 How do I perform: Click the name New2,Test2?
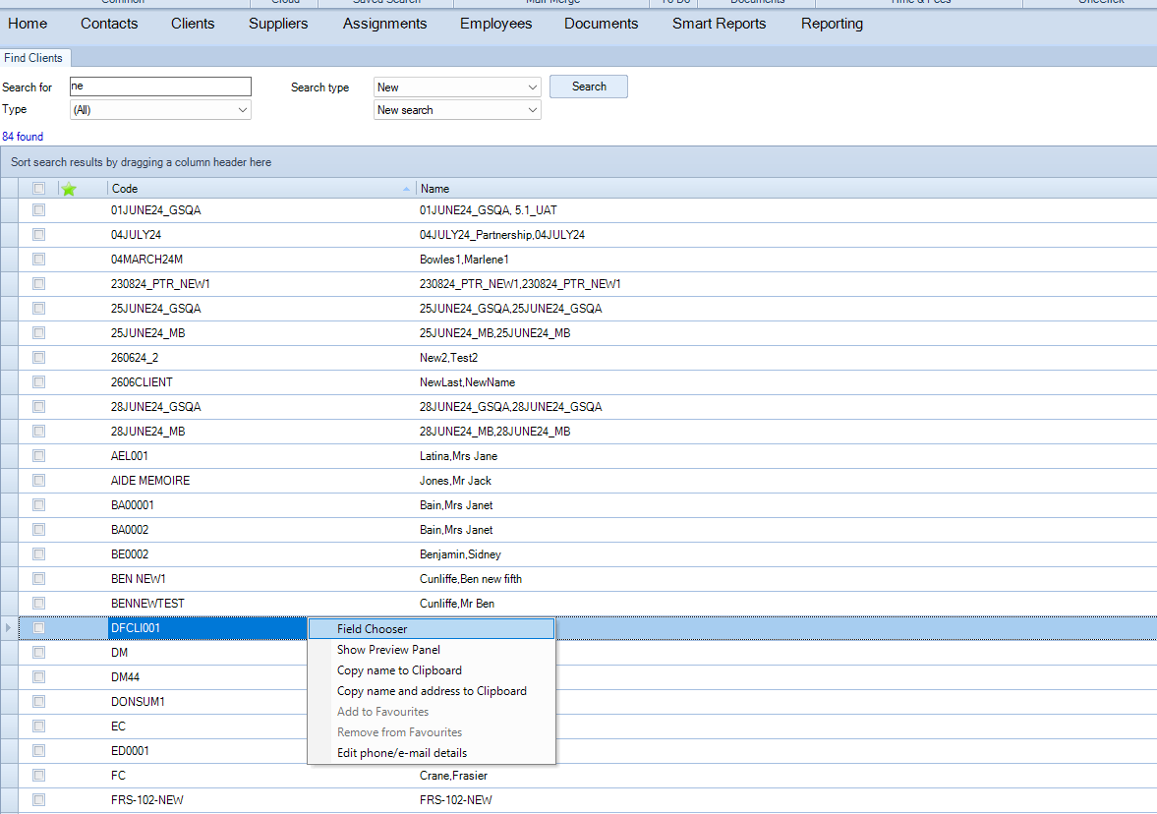448,358
